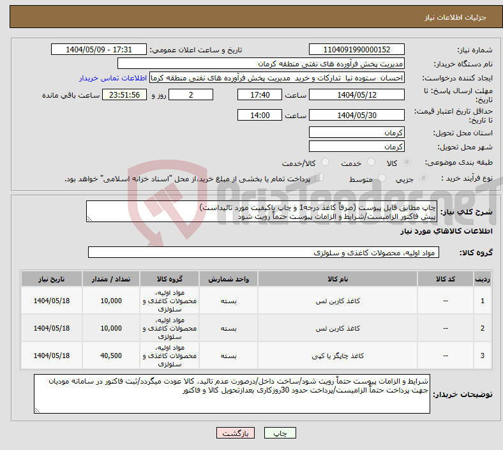Click inside the توضیحات خریدار text area
Image resolution: width=503 pixels, height=450 pixels.
(232, 394)
